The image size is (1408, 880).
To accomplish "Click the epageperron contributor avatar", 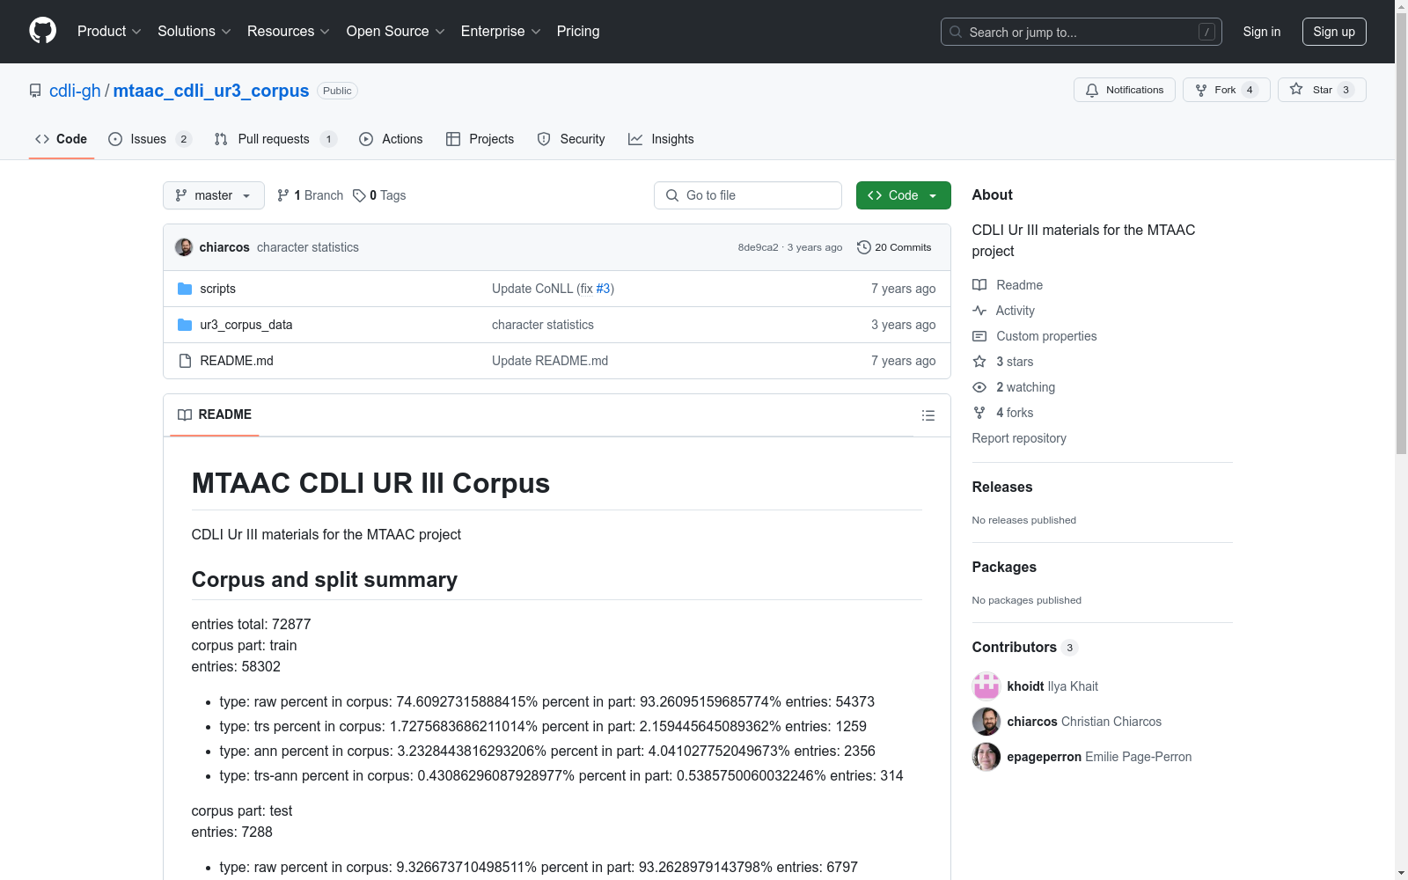I will (986, 757).
